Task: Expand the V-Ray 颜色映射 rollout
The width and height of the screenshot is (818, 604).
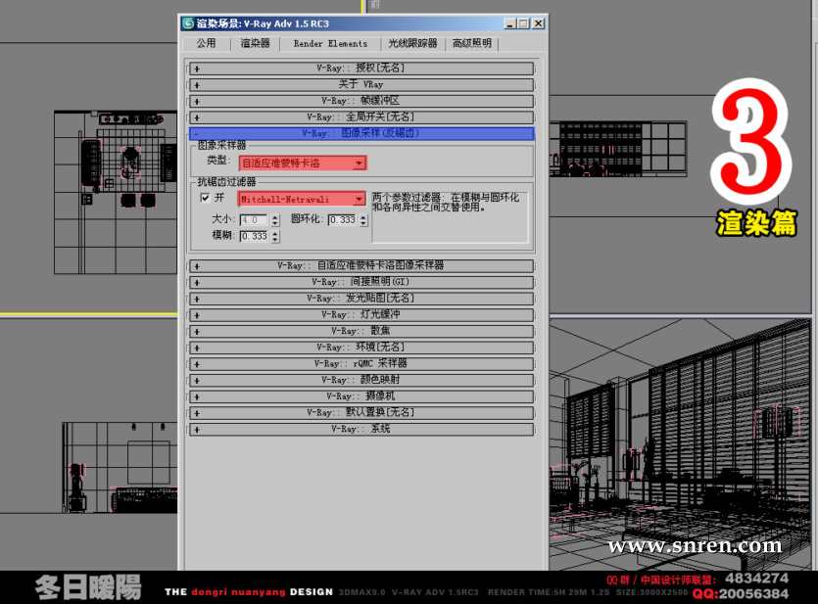Action: click(x=361, y=380)
